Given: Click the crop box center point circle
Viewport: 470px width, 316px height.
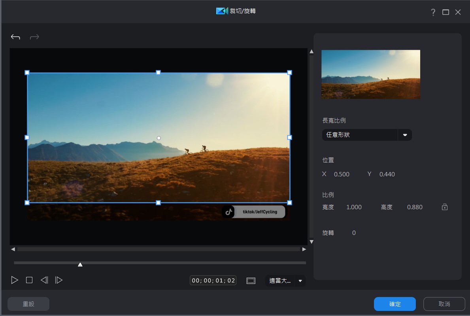Looking at the screenshot, I should pos(159,138).
